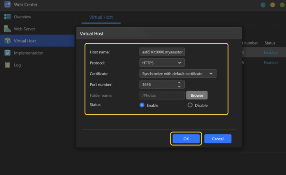This screenshot has height=175, width=286.
Task: Click the Port number field
Action: click(x=157, y=84)
